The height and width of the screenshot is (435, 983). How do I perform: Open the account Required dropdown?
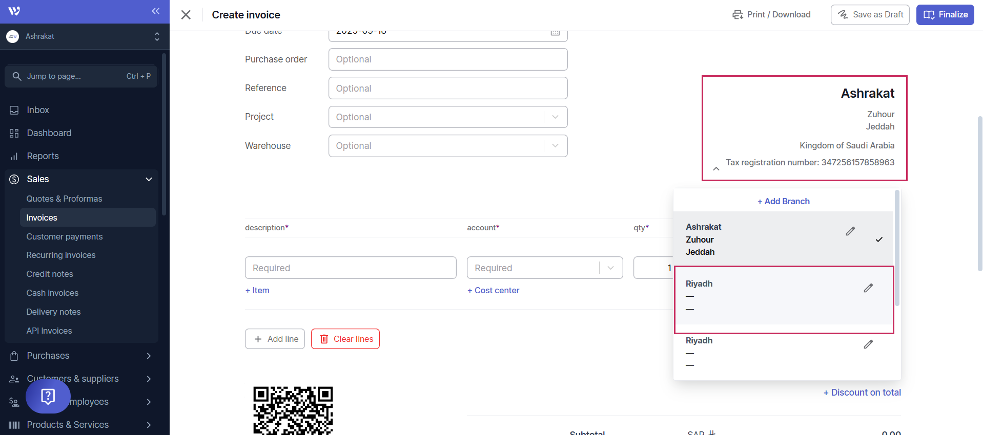click(x=544, y=268)
